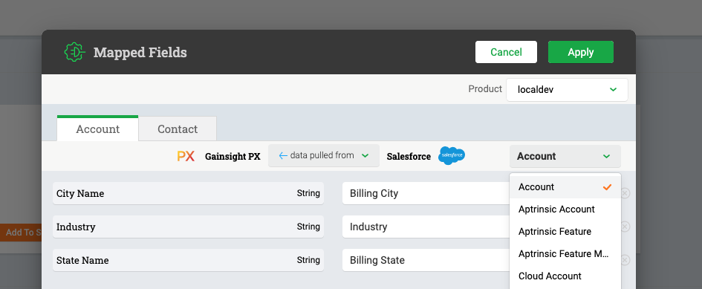Select Aptrinsic Feature option
Viewport: 702px width, 289px height.
point(565,232)
